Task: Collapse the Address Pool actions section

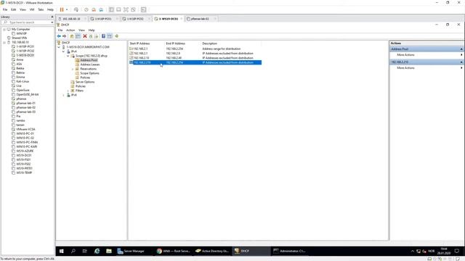Action: 461,49
